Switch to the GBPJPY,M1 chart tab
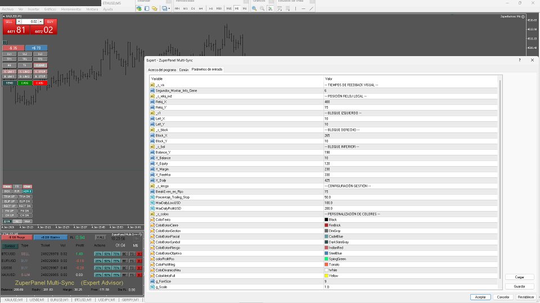The width and height of the screenshot is (540, 303). 130,300
